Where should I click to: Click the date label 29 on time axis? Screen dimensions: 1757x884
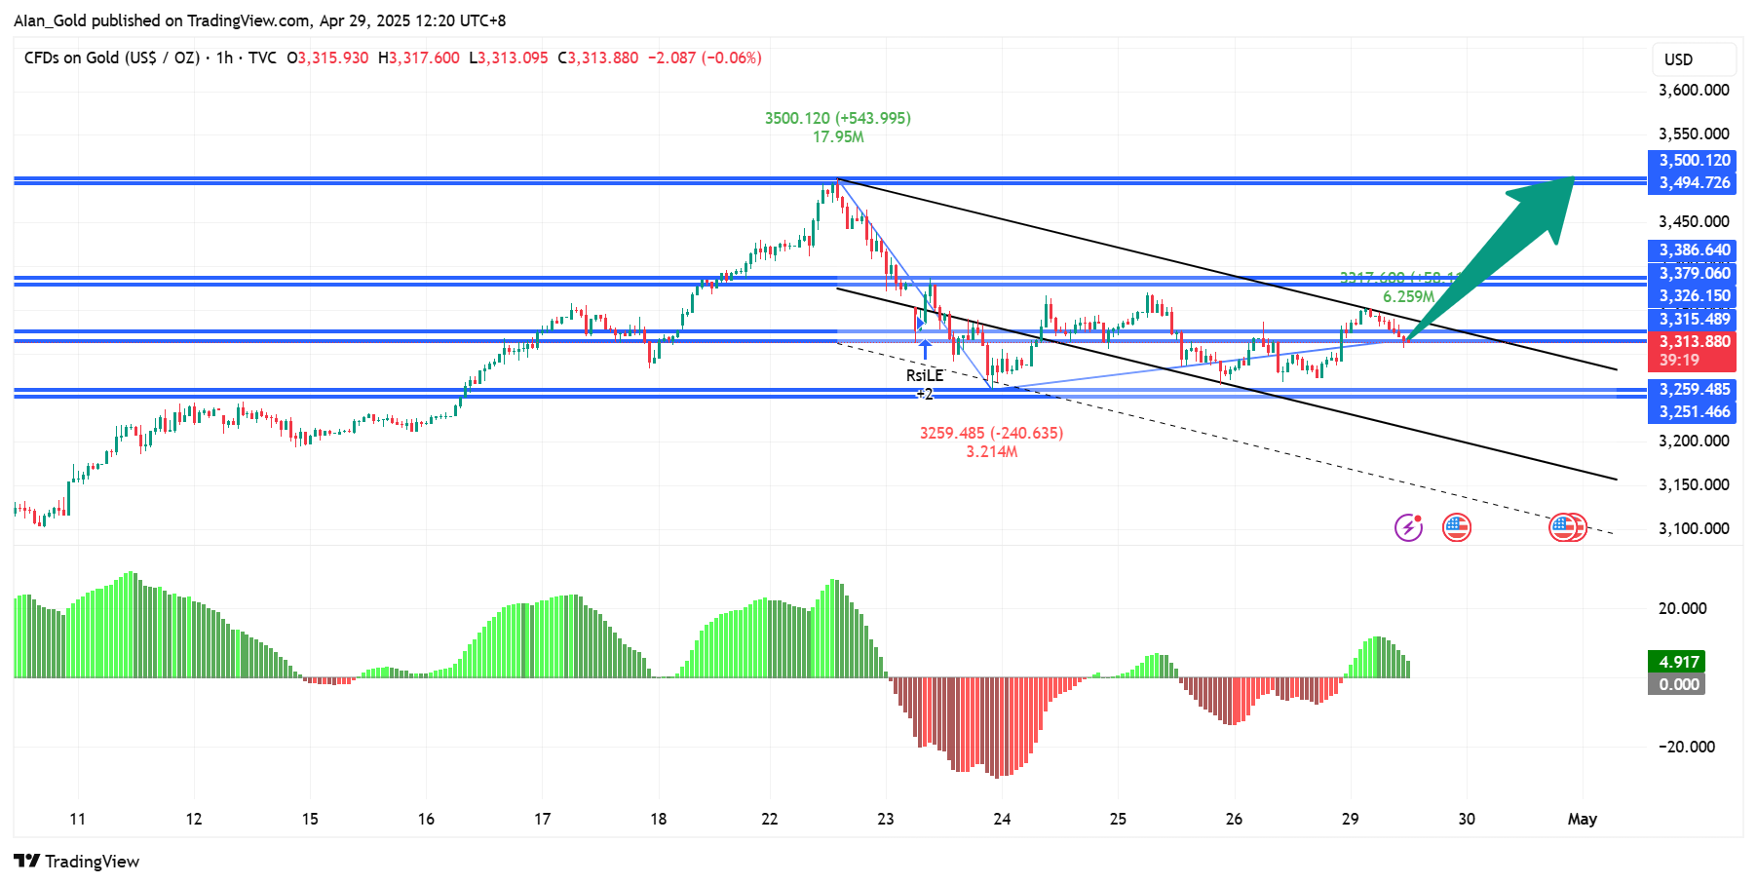click(x=1350, y=819)
